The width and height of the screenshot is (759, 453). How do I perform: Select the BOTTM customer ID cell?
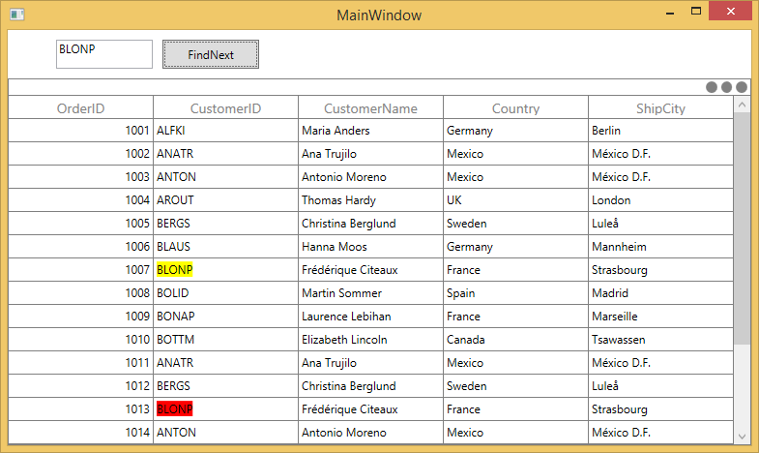[x=225, y=340]
